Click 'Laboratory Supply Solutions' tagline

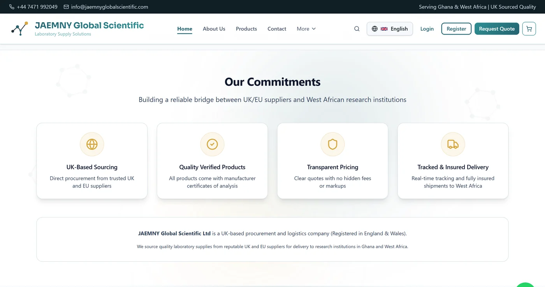tap(63, 34)
